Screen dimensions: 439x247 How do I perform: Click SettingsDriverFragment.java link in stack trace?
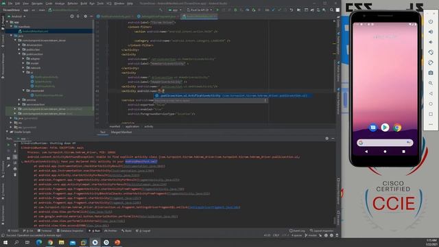[x=215, y=207]
